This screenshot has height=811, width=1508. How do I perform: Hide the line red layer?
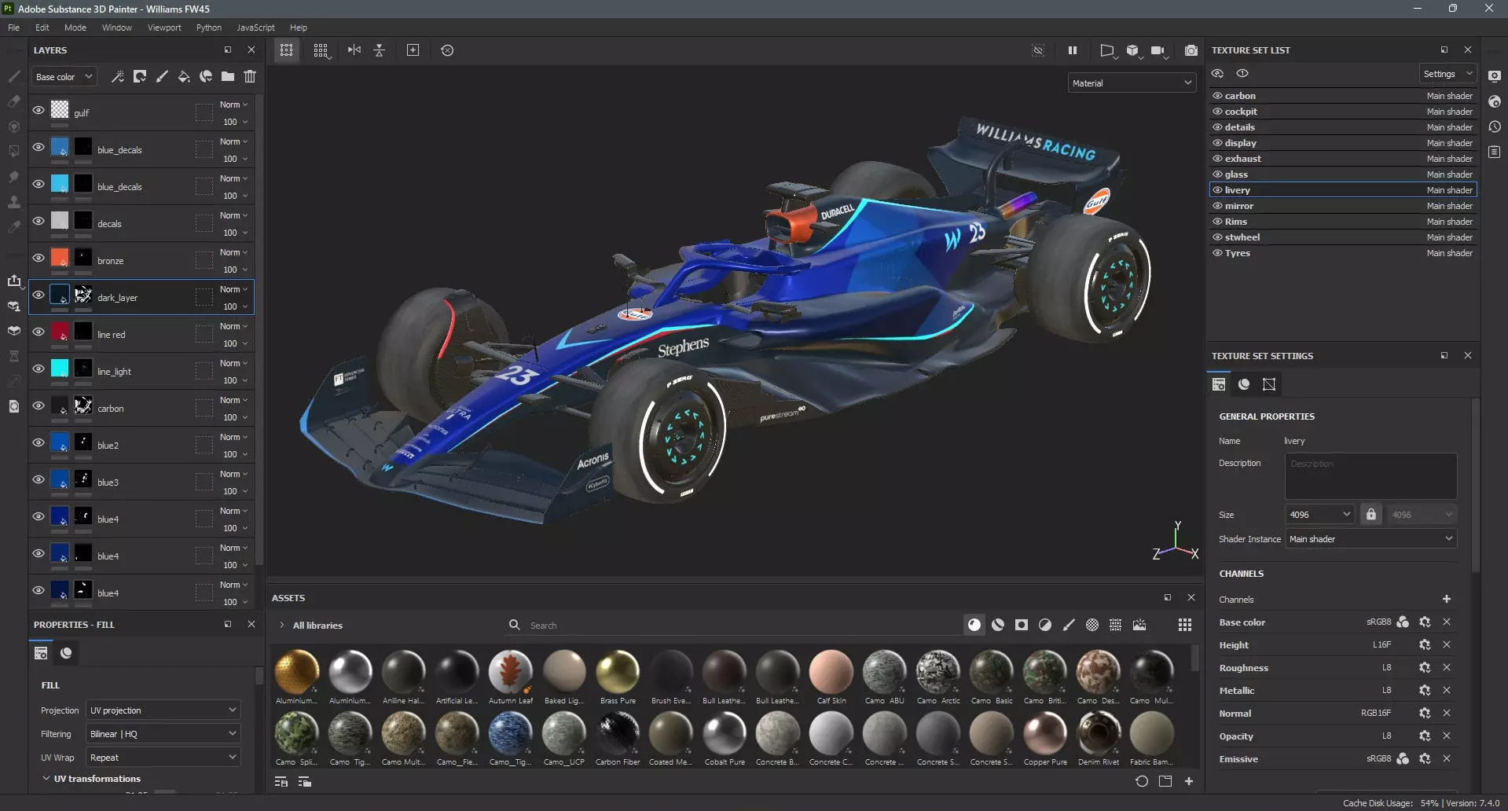tap(38, 332)
